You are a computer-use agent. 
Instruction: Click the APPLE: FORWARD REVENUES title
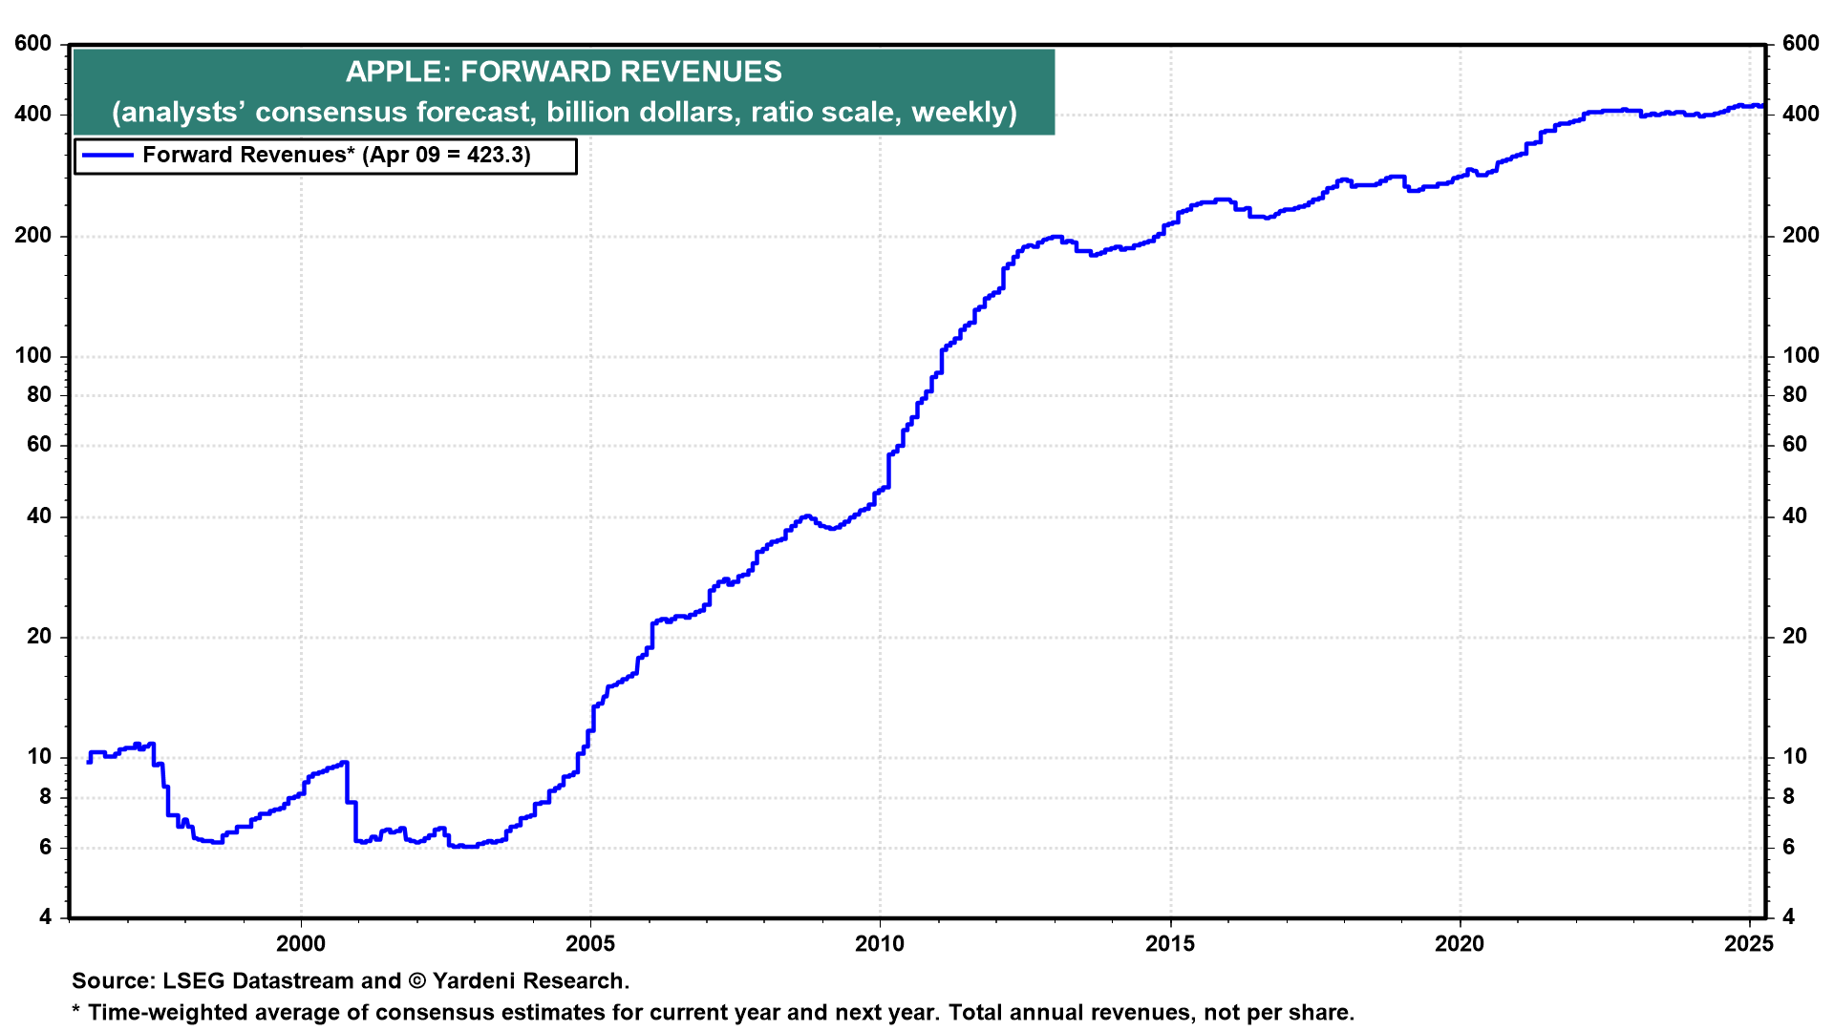click(564, 72)
